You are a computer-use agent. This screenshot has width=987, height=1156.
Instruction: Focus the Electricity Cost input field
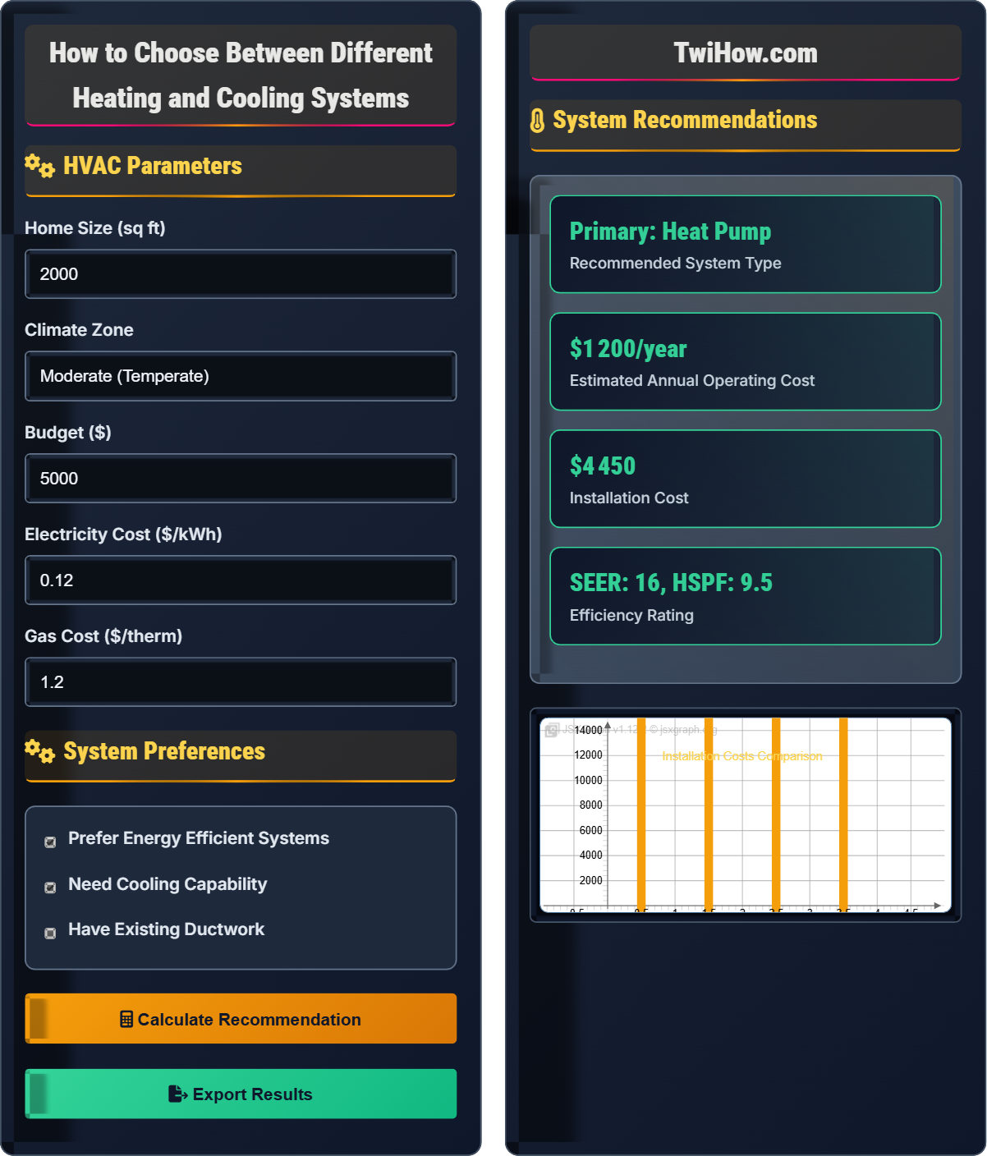coord(241,580)
